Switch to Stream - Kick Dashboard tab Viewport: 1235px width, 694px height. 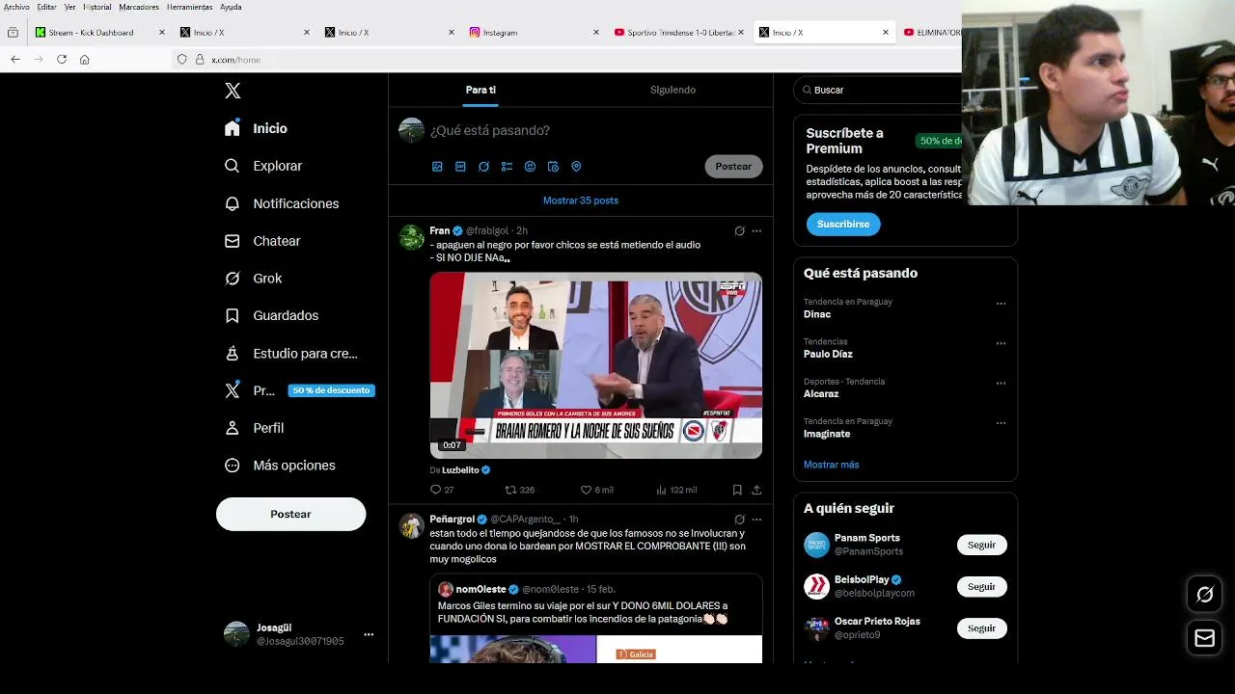(100, 32)
